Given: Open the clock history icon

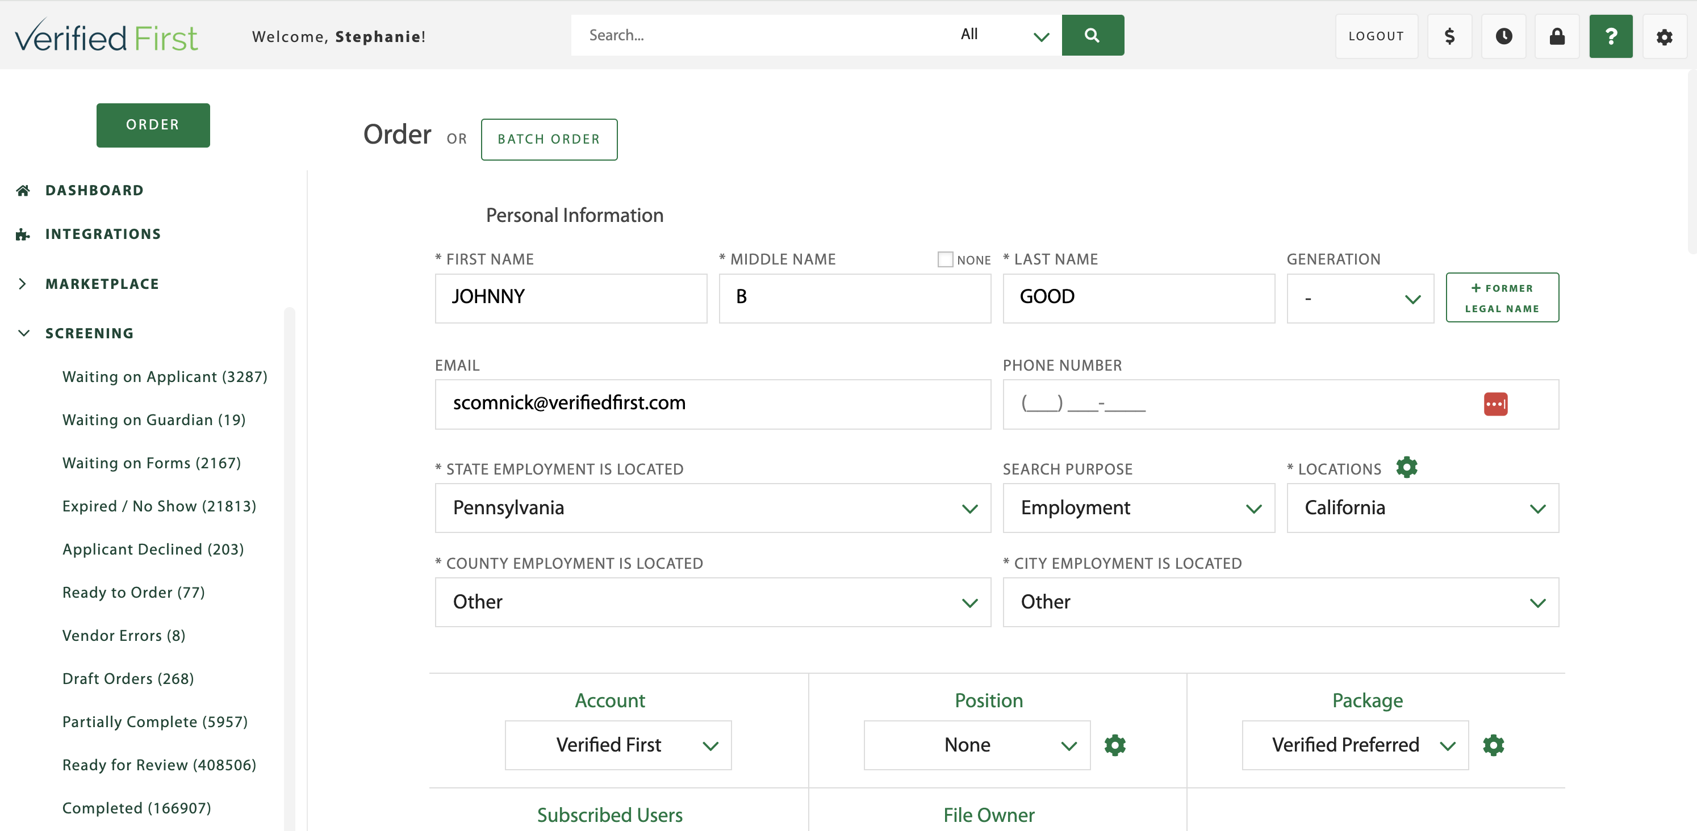Looking at the screenshot, I should pyautogui.click(x=1503, y=36).
